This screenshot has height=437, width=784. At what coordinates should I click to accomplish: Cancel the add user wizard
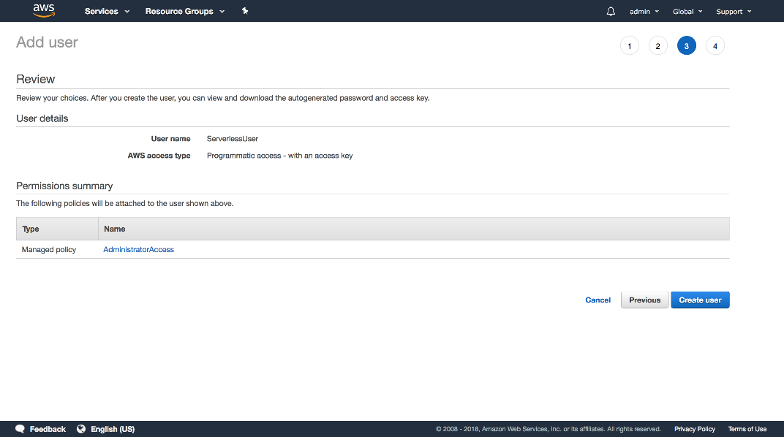(x=598, y=300)
